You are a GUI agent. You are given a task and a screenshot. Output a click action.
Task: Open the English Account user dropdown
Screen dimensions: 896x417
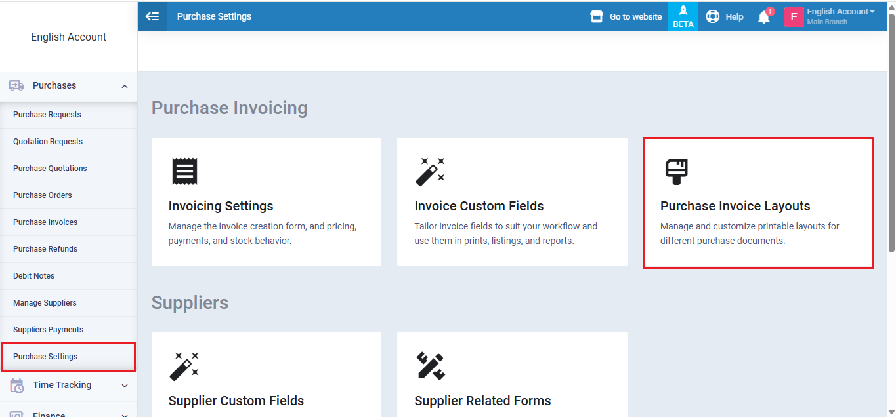[840, 12]
